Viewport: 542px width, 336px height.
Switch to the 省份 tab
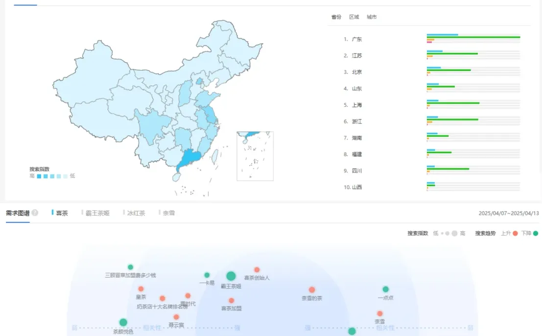tap(336, 17)
